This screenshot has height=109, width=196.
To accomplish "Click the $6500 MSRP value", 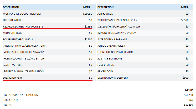I will 185,20.
